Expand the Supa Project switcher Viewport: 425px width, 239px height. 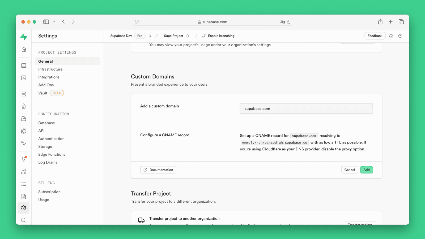click(188, 36)
